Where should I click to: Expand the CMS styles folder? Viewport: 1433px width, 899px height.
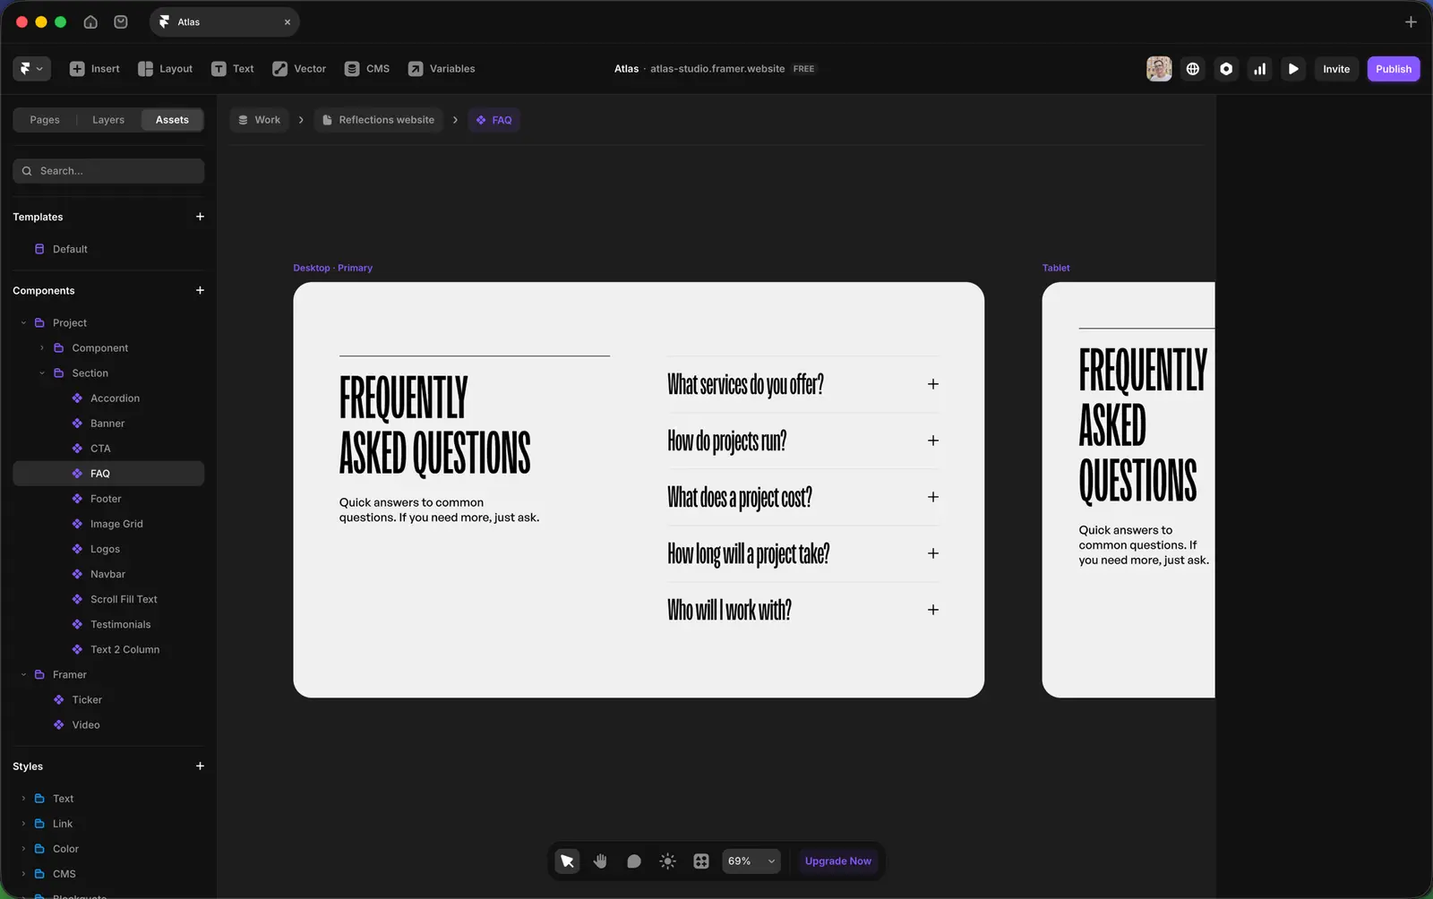(23, 873)
